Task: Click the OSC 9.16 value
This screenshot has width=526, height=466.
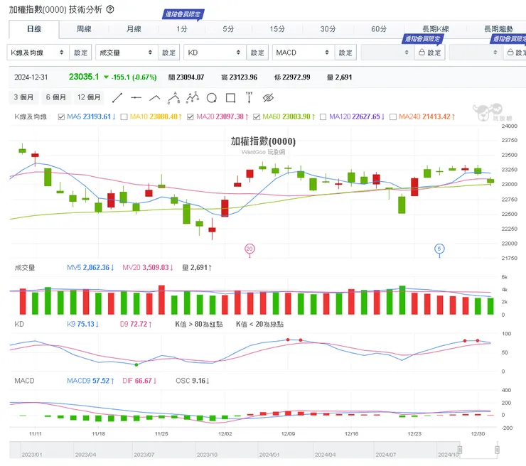Action: click(193, 381)
